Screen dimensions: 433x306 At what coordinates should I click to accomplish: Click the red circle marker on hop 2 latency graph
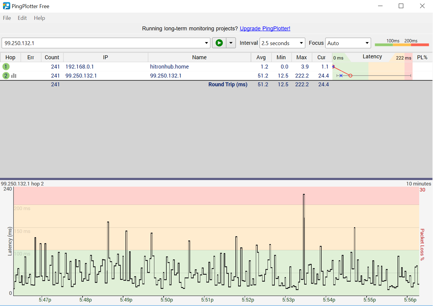(350, 76)
